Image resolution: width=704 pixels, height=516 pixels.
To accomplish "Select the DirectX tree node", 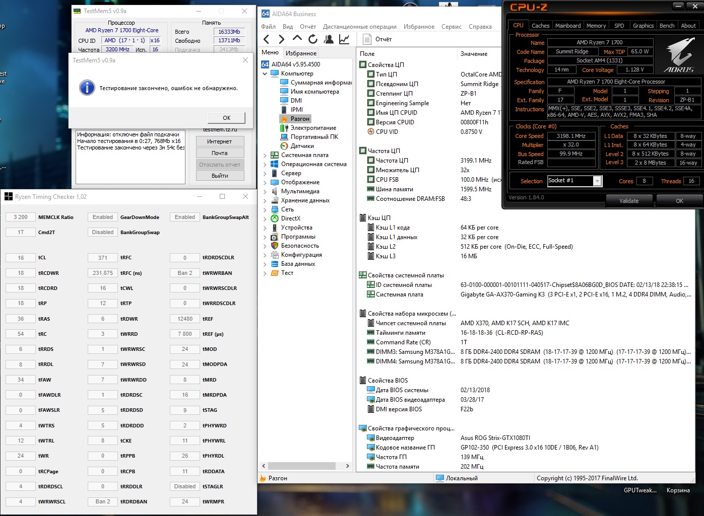I will click(286, 218).
